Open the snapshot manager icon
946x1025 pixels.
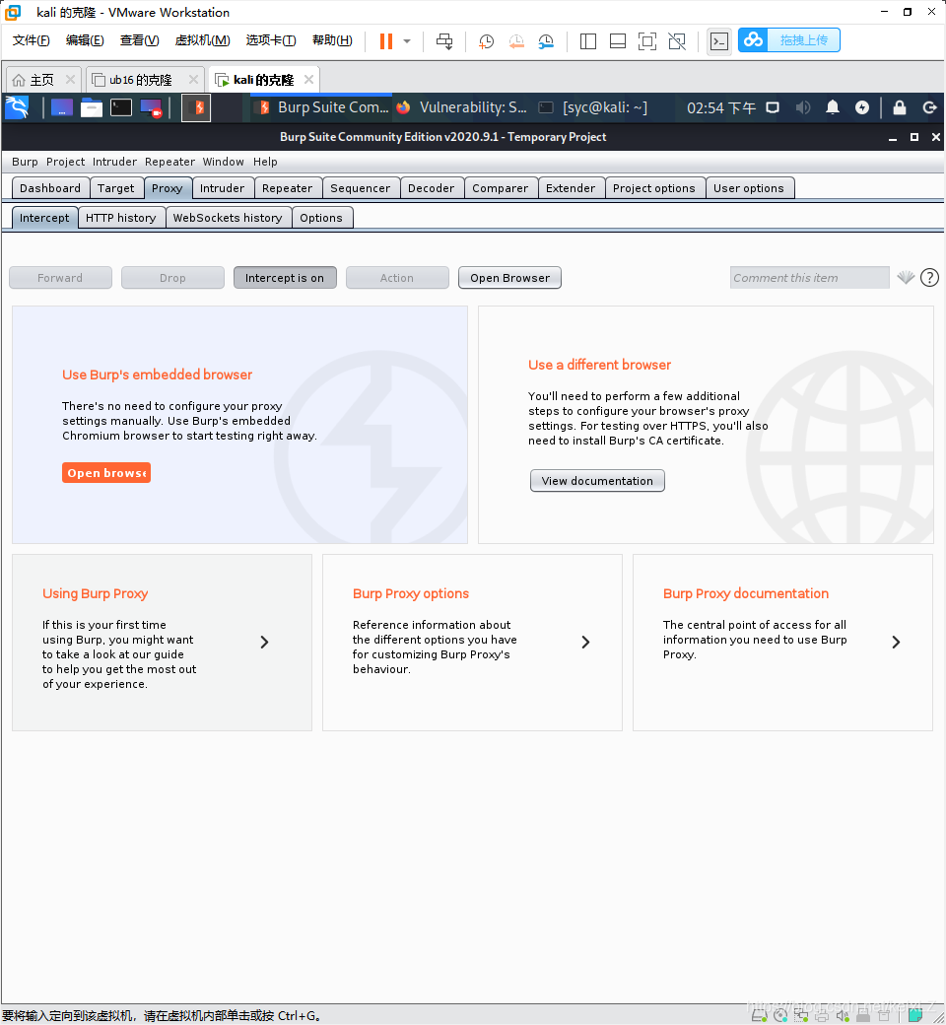pos(546,41)
